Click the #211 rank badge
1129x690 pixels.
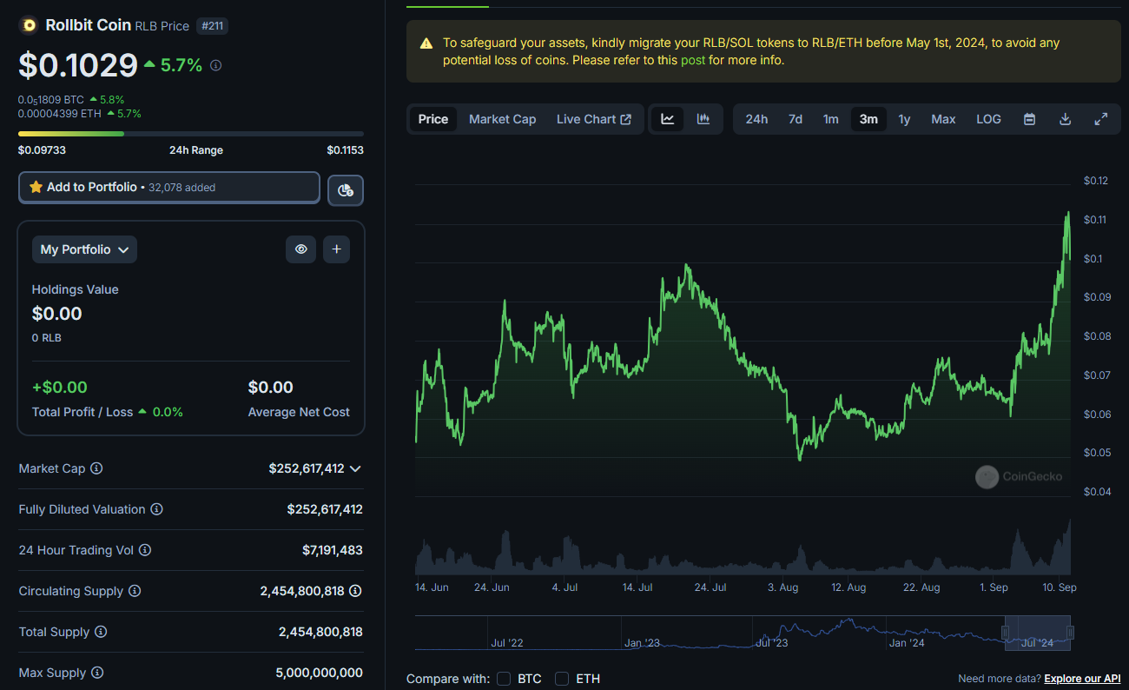(212, 26)
